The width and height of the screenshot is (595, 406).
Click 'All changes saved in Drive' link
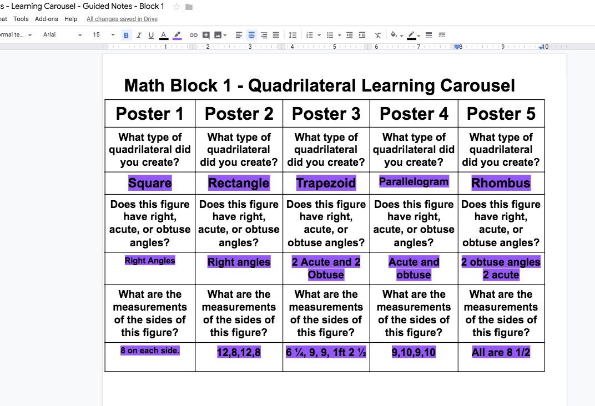(x=122, y=19)
